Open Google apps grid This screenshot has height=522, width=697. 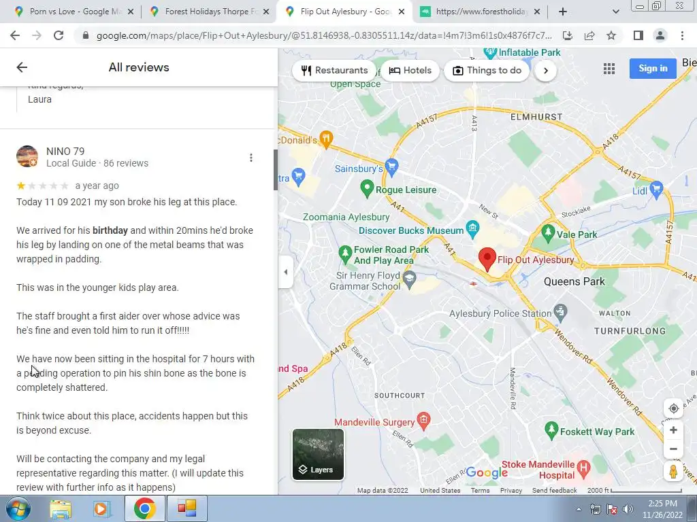click(x=609, y=69)
